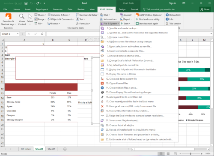Open ASAP Favorites & Shortcut keys icon
Screen dimensions: 214x156
coord(8,16)
